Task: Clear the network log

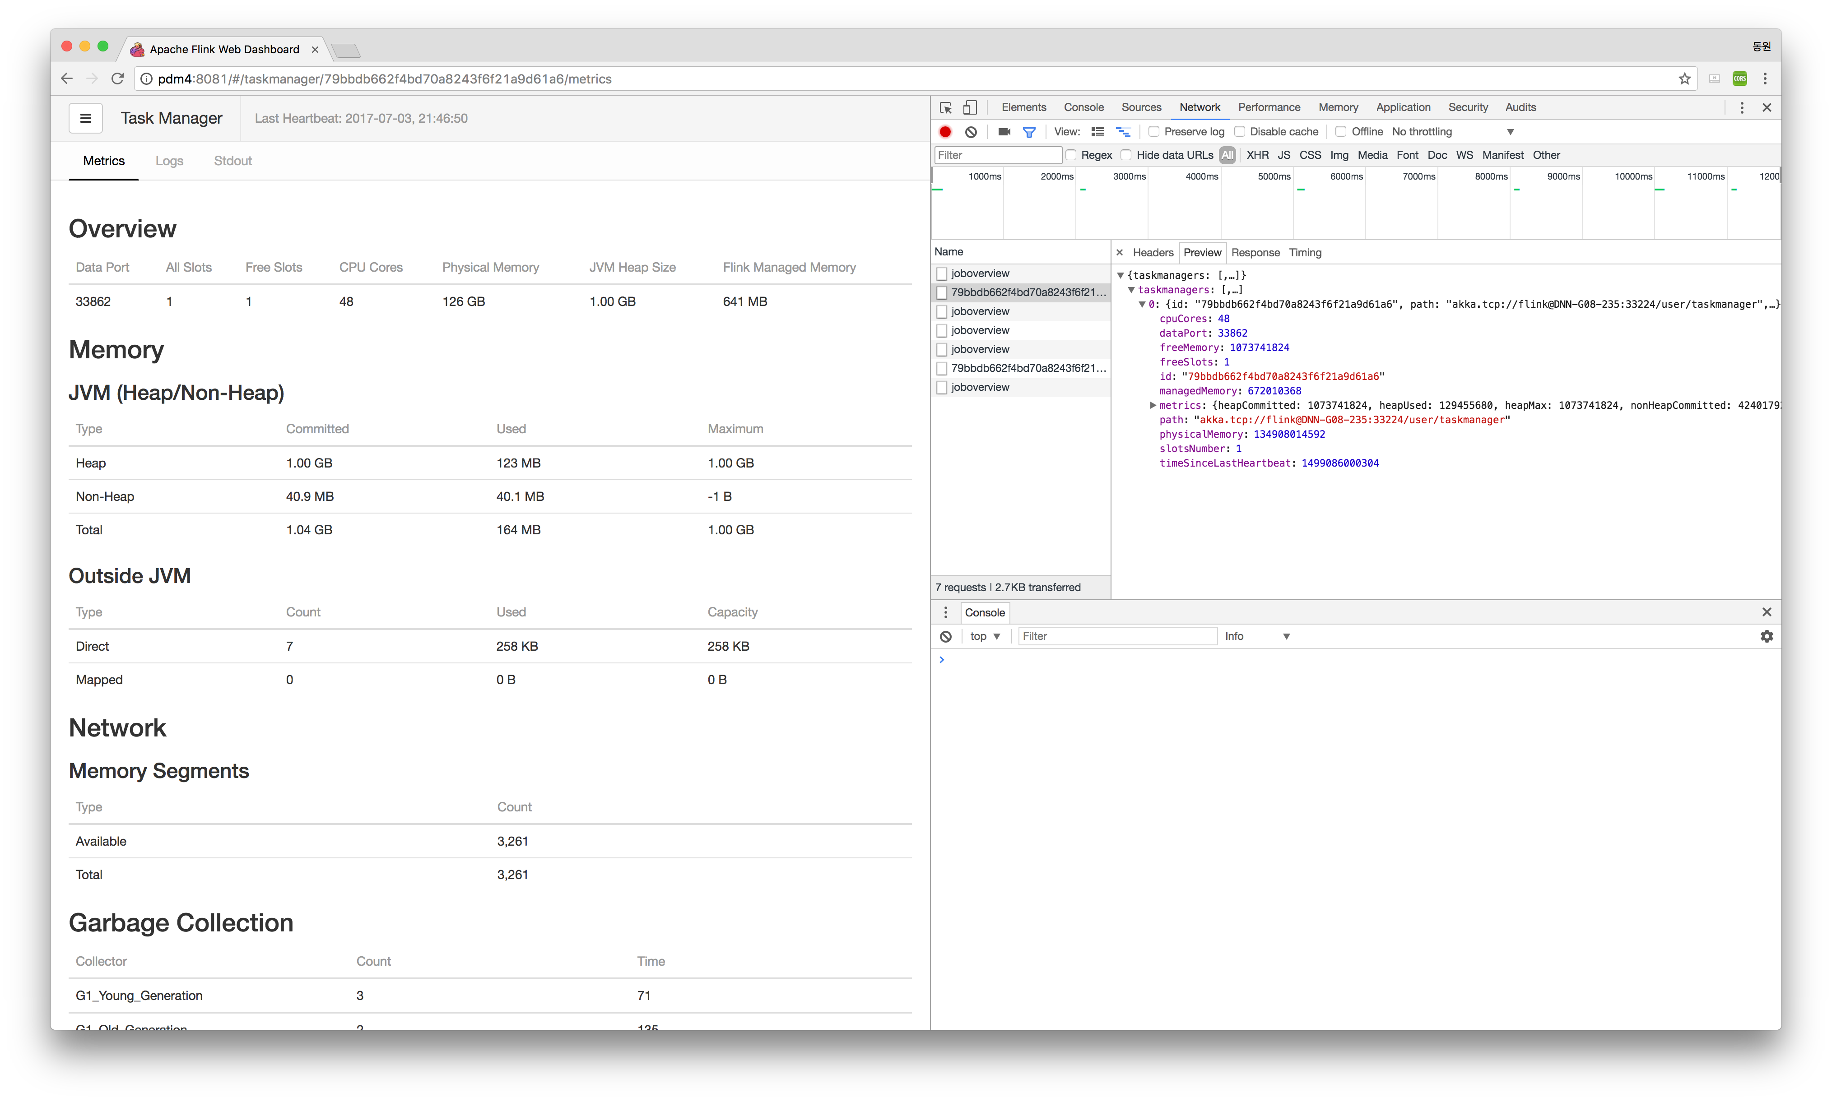Action: pyautogui.click(x=970, y=131)
